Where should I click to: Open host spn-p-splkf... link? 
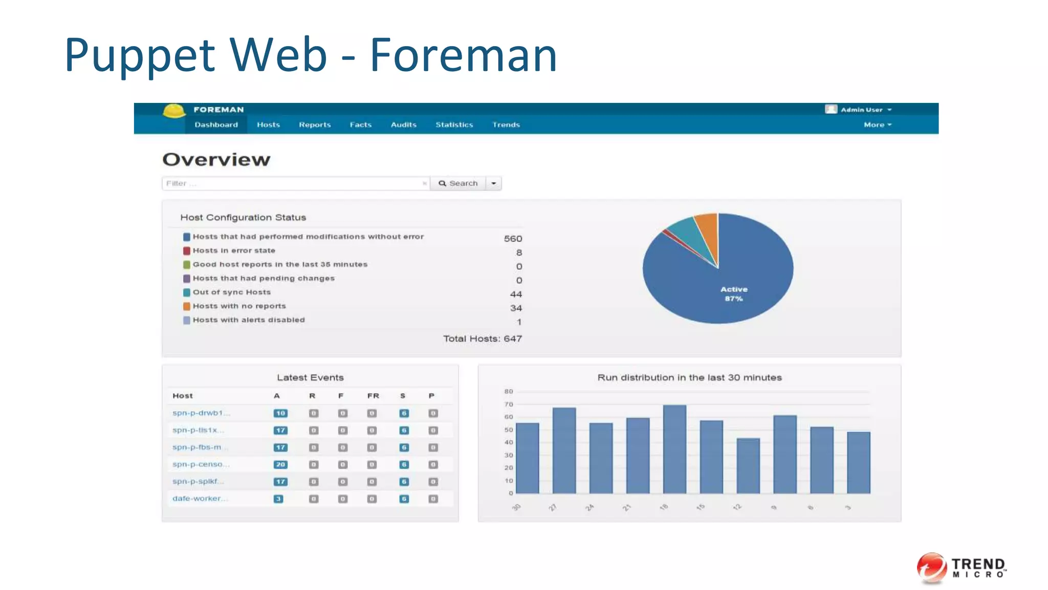point(198,481)
